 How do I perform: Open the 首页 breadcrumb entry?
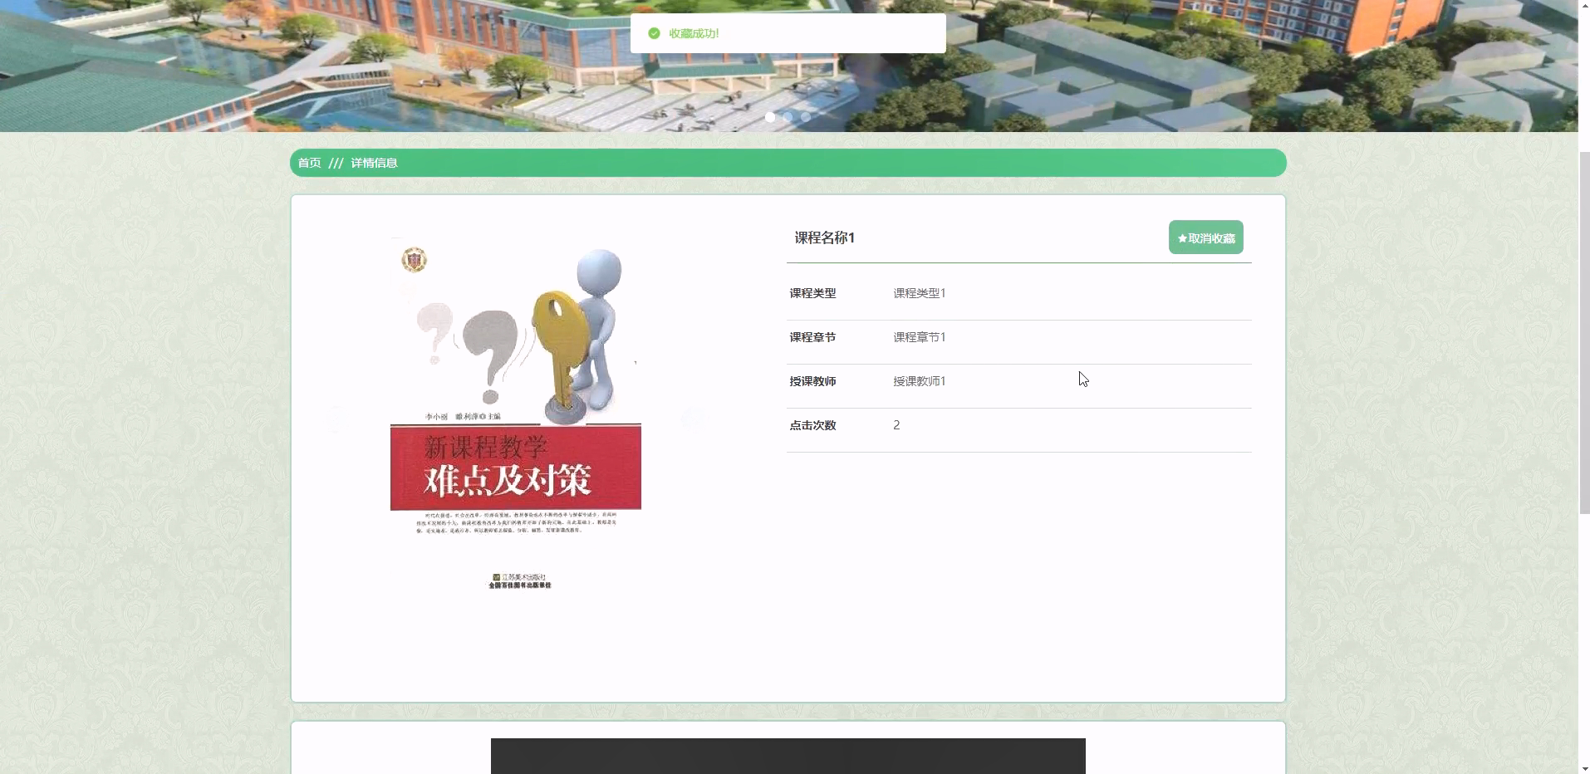307,162
